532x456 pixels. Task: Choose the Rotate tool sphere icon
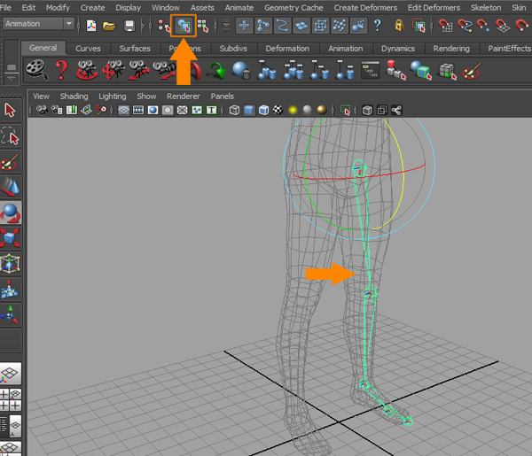pyautogui.click(x=10, y=213)
